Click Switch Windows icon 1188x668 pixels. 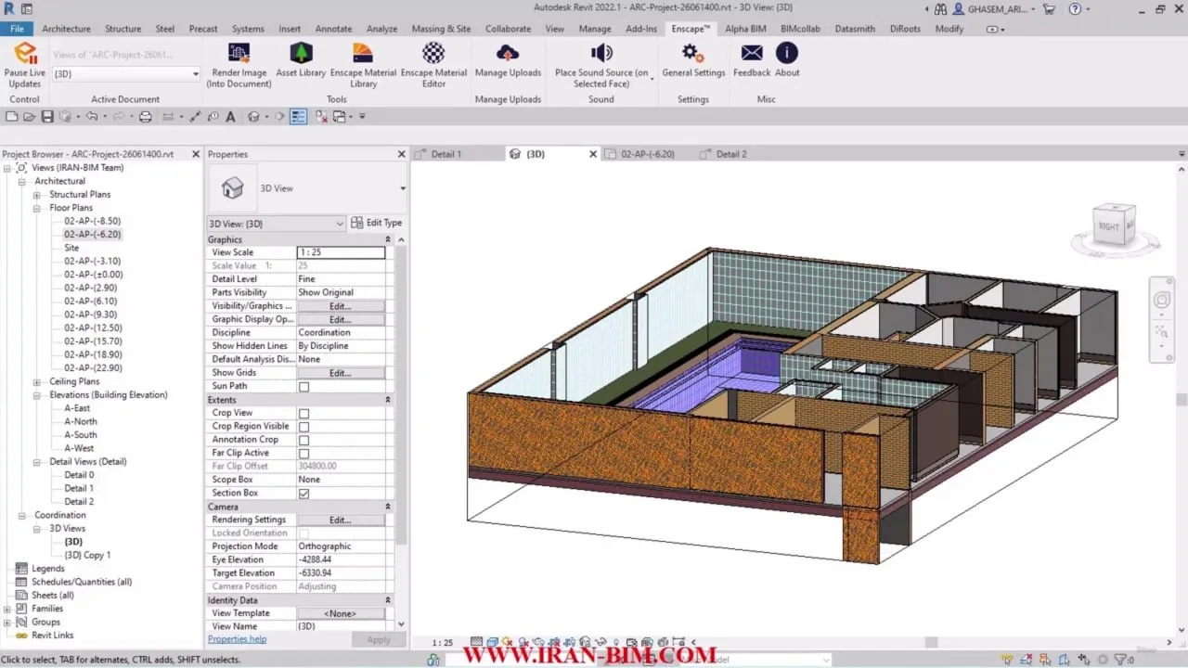tap(339, 117)
